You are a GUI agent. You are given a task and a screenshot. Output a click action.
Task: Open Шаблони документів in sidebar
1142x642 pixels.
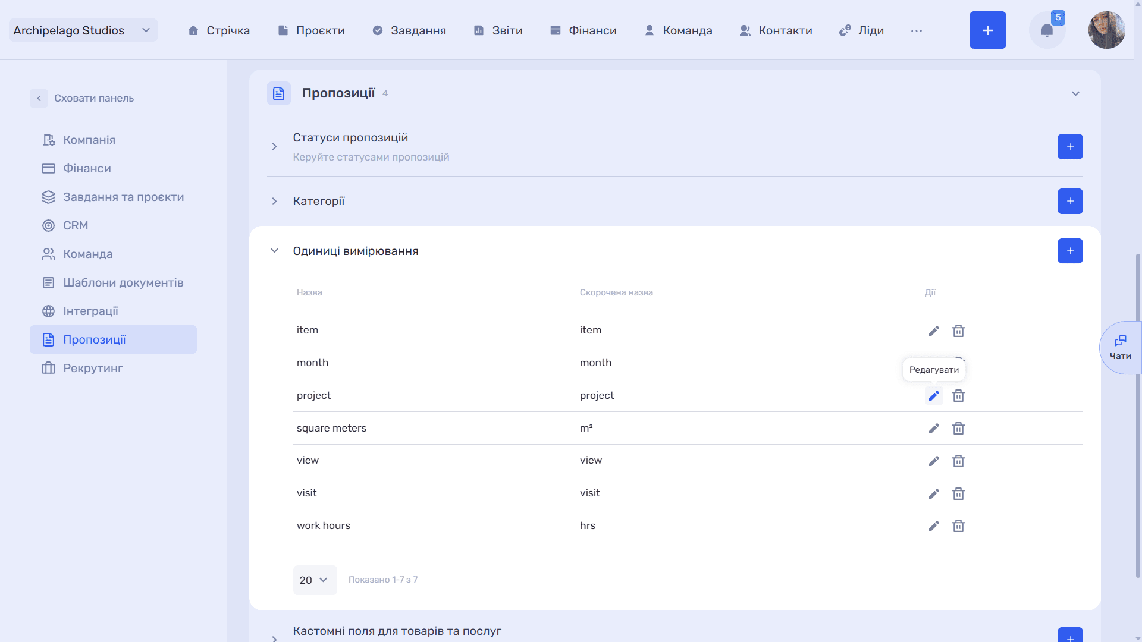(x=113, y=283)
